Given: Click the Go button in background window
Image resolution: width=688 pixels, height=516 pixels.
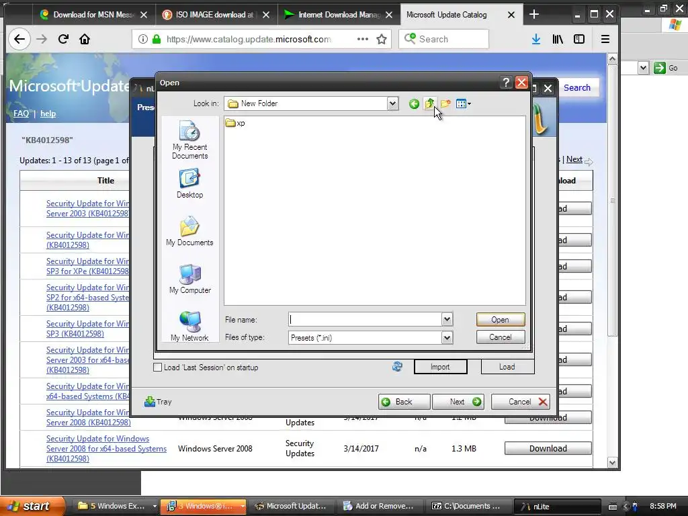Looking at the screenshot, I should point(666,68).
